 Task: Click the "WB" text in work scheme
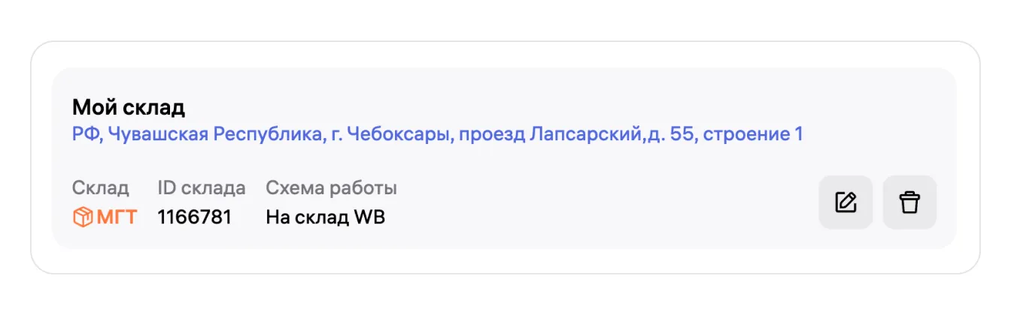coord(370,217)
